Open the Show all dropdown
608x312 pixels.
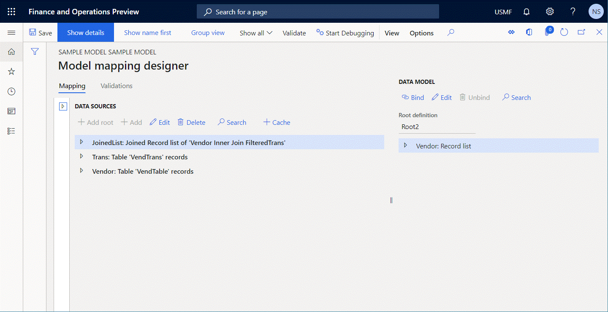pyautogui.click(x=255, y=32)
